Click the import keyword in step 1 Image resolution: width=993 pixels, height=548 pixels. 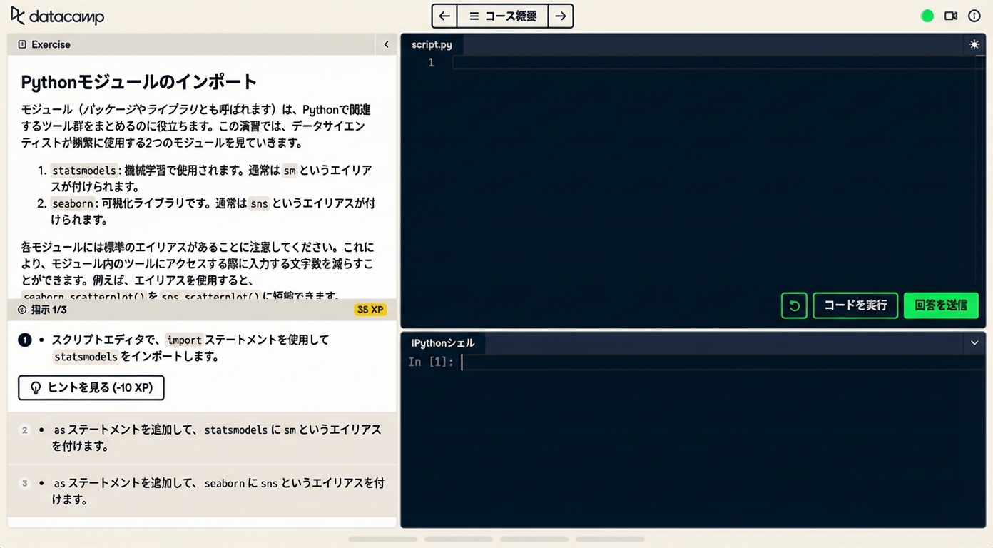coord(184,340)
